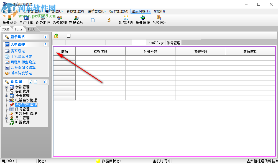Open the 板卡管理 menu
This screenshot has height=164, width=278.
coord(119,11)
